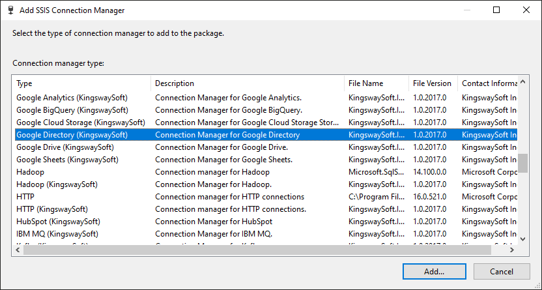542x290 pixels.
Task: Click description 'Connection manager for Hadoop' (Microsoft)
Action: 212,172
